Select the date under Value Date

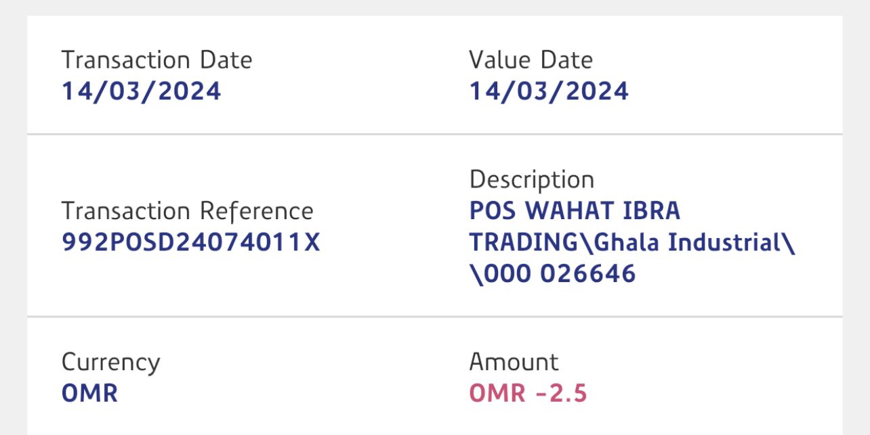tap(549, 91)
